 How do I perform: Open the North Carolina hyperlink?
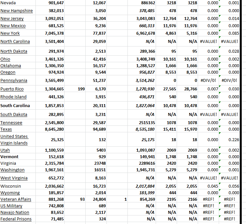coord(15,41)
